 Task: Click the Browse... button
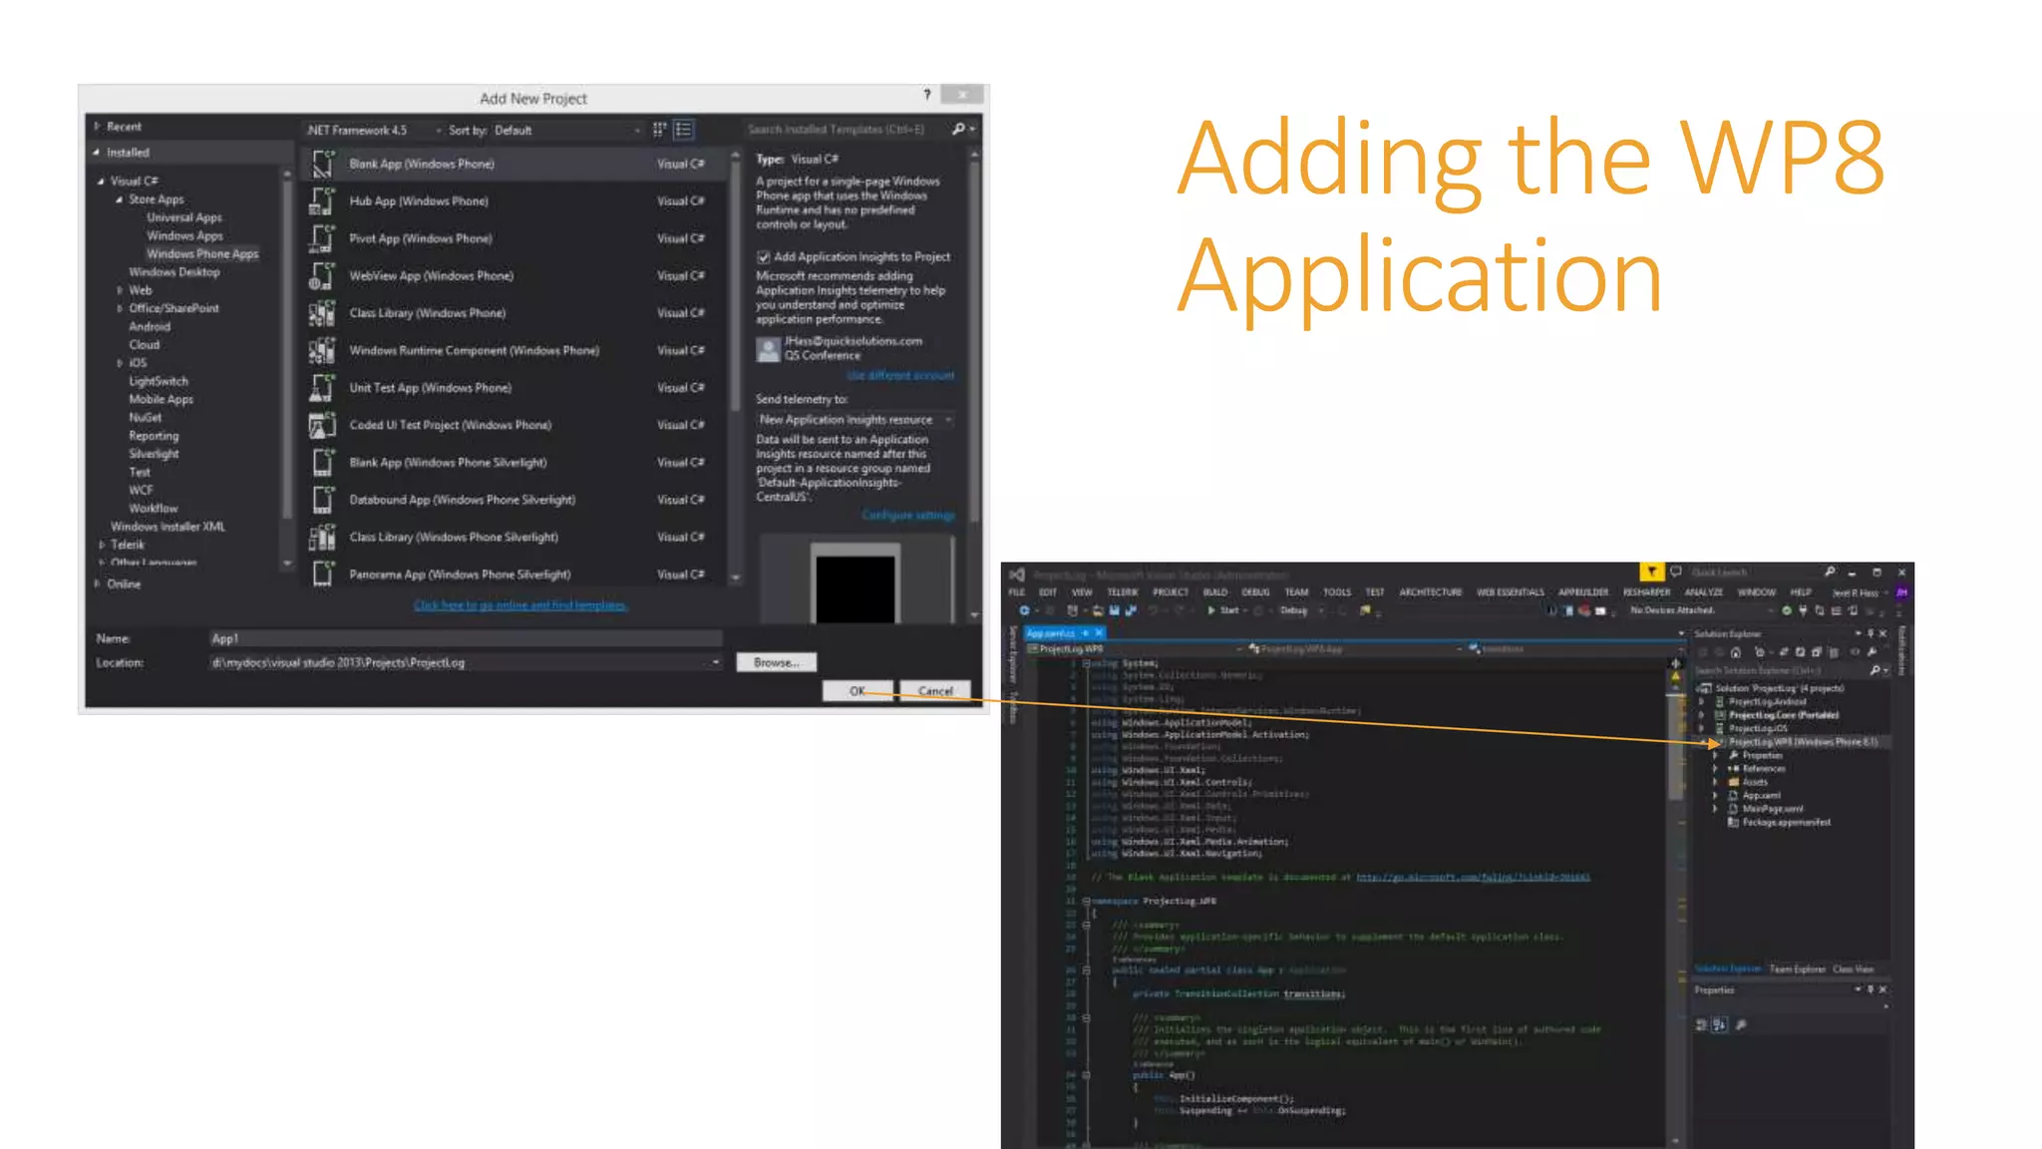[x=776, y=662]
